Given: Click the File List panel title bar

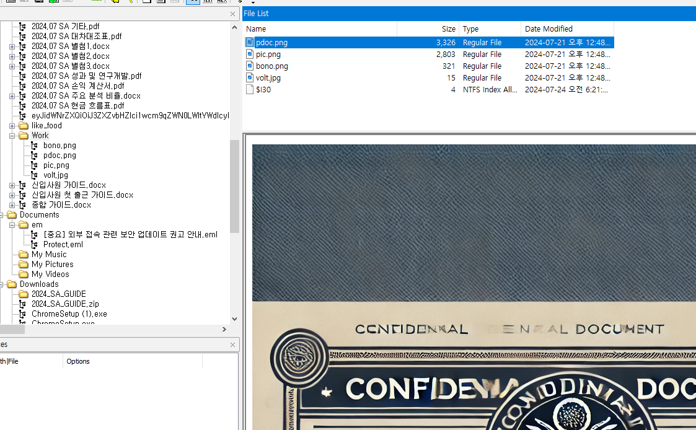Looking at the screenshot, I should click(x=469, y=13).
